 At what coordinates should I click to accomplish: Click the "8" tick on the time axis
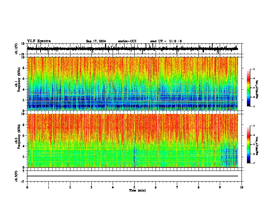pyautogui.click(x=199, y=187)
